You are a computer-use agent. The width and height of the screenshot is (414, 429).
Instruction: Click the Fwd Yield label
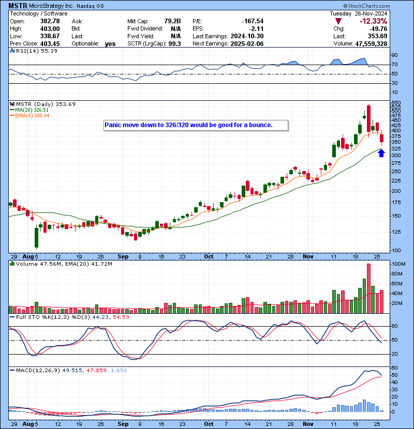click(141, 36)
